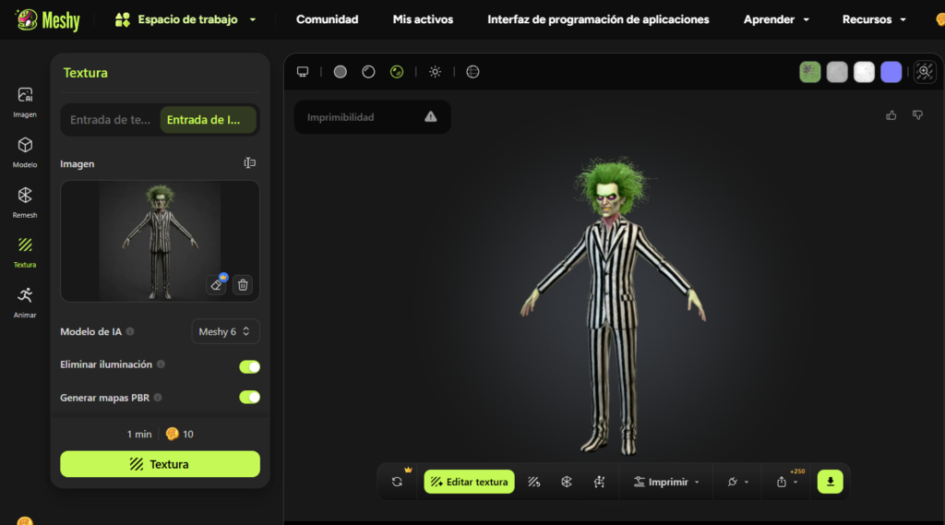Image resolution: width=945 pixels, height=525 pixels.
Task: Click the retexture stripes icon in bottom toolbar
Action: pos(534,482)
